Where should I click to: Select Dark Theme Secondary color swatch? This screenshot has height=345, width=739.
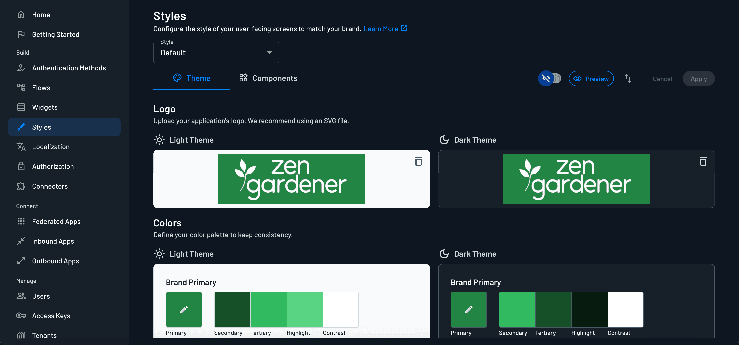(517, 309)
